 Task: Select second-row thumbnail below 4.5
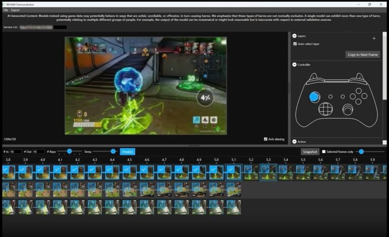[x=129, y=190]
